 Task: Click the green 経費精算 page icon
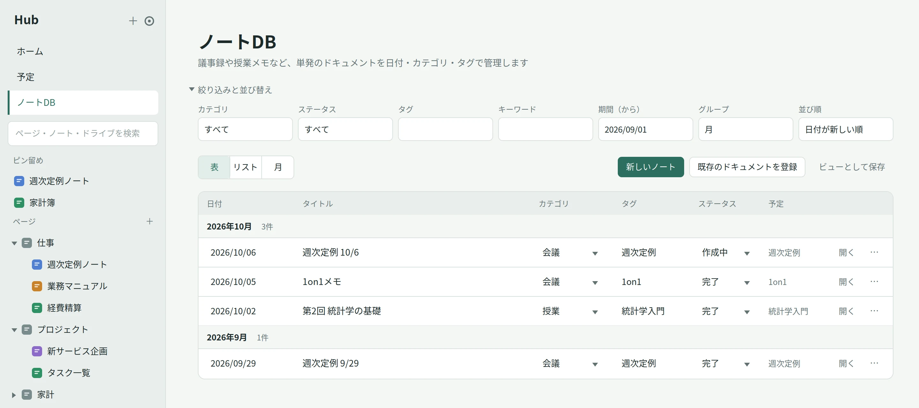[37, 308]
